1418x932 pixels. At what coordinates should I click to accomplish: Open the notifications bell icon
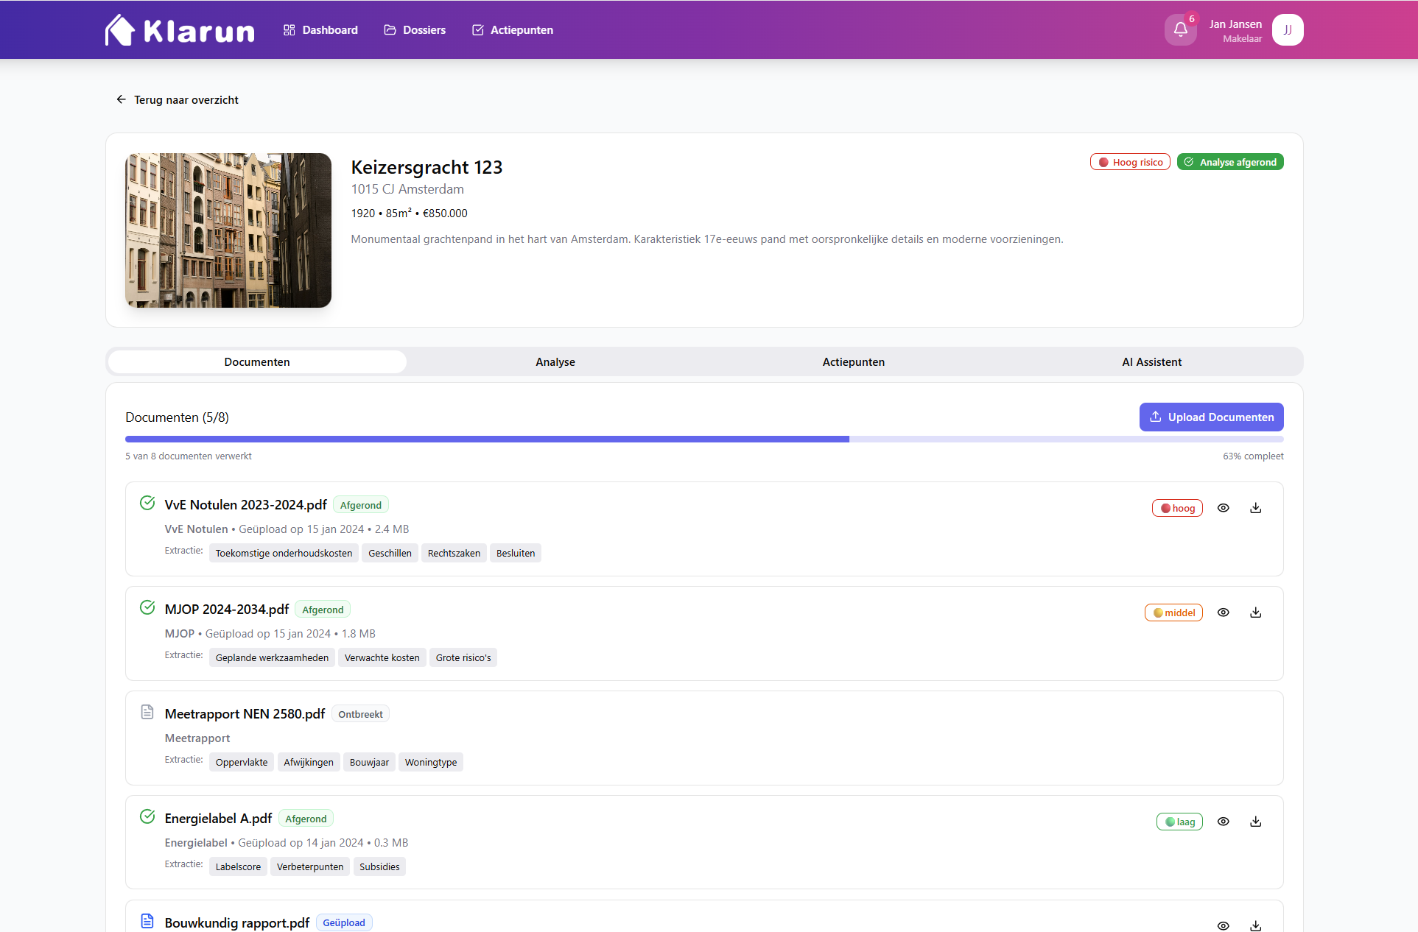tap(1180, 30)
